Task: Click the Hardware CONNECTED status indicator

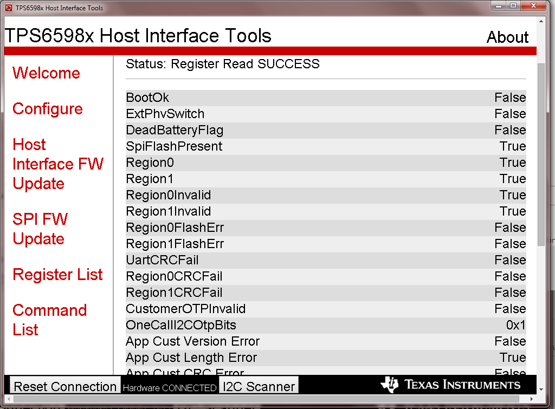Action: [x=169, y=386]
